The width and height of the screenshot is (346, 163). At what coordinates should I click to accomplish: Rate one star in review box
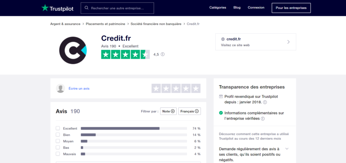pyautogui.click(x=156, y=88)
